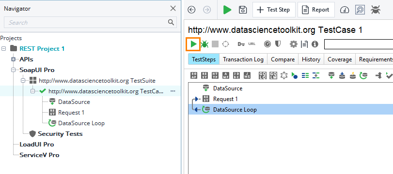
Task: Collapse the SoapUI Pro node
Action: 14,70
